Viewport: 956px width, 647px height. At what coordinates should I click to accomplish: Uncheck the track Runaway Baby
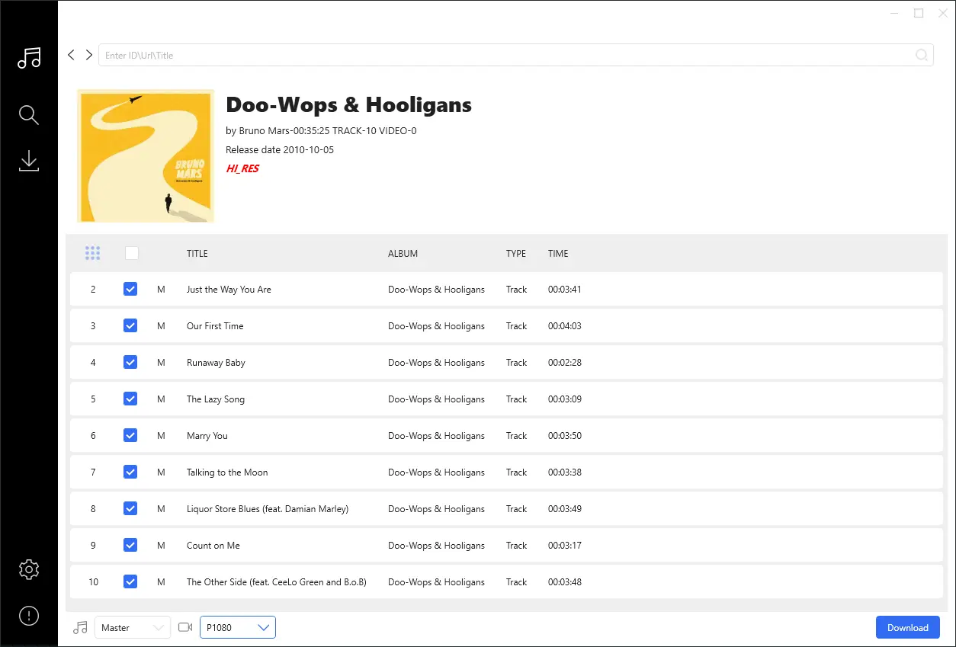(x=130, y=362)
